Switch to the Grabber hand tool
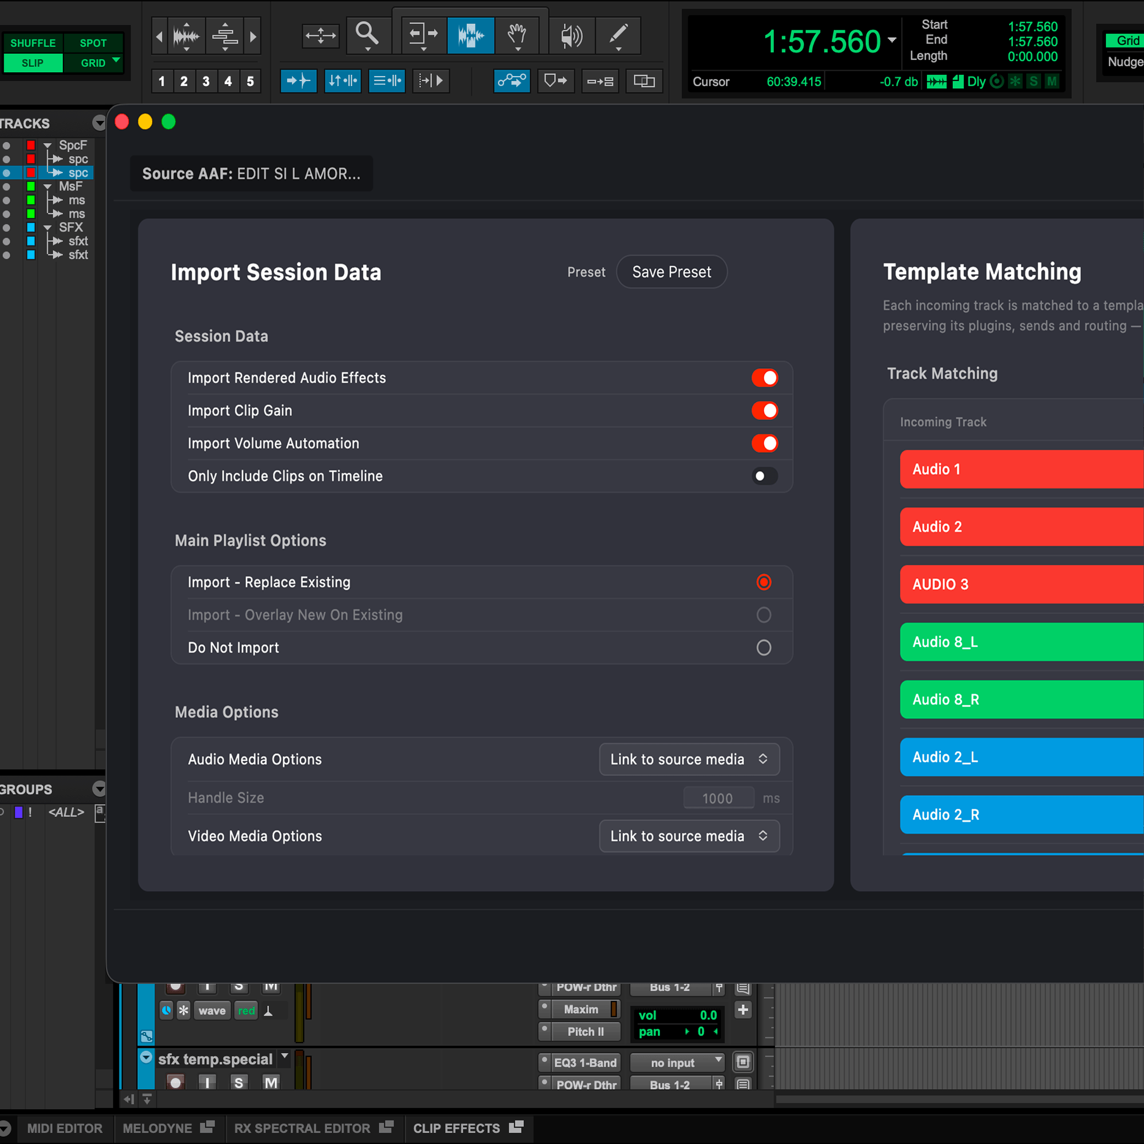1144x1144 pixels. [517, 35]
